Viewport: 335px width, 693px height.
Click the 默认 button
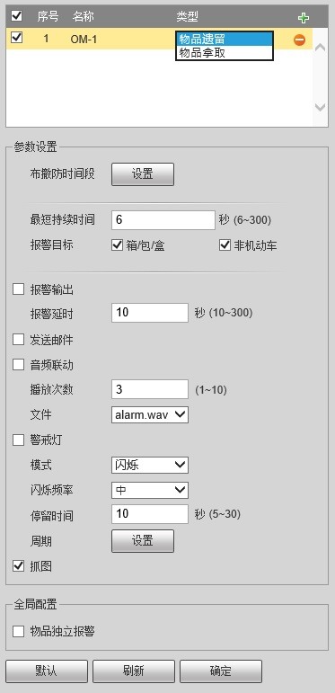tap(47, 671)
